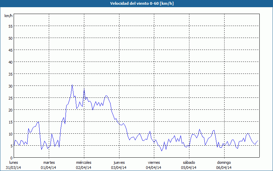Select the 'martes' day label
The height and width of the screenshot is (171, 273).
pos(49,162)
